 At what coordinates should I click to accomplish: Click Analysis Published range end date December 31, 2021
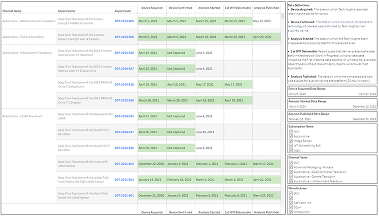364,119
